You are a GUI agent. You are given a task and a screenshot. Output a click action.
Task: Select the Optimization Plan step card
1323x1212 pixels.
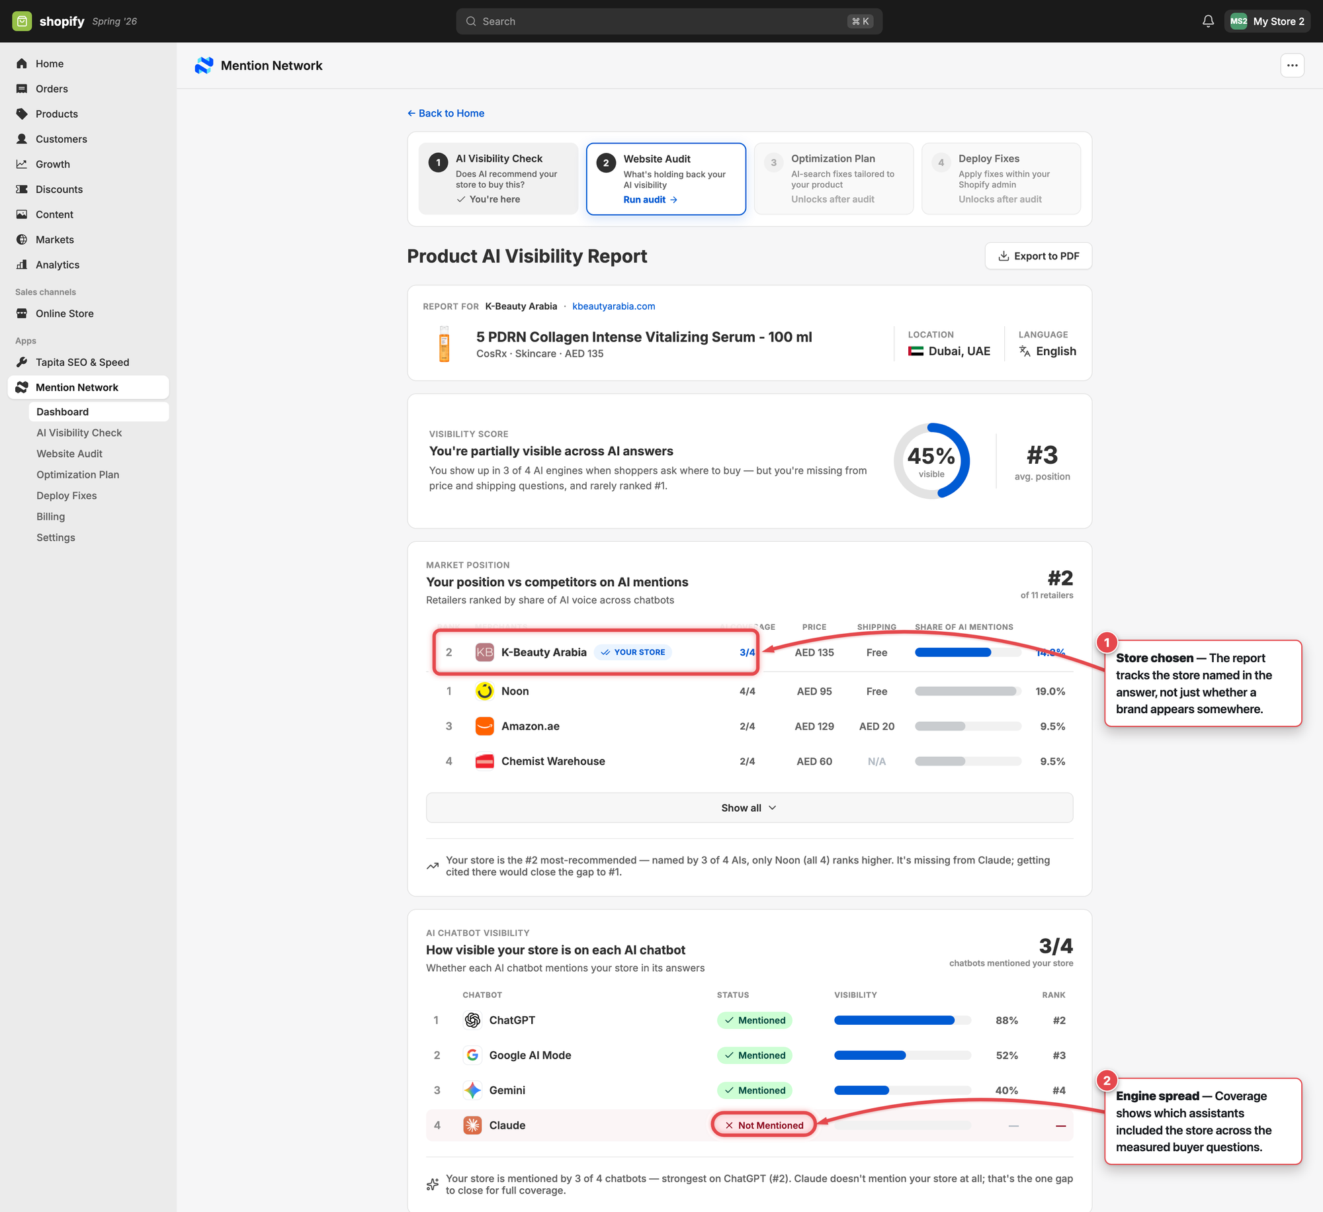coord(833,179)
